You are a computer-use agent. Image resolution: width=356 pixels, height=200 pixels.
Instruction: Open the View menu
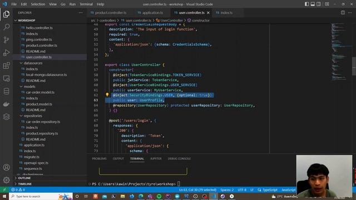point(53,4)
